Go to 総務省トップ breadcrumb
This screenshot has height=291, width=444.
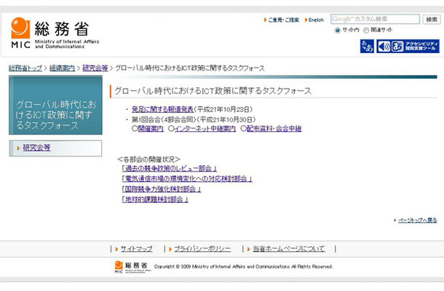click(25, 68)
